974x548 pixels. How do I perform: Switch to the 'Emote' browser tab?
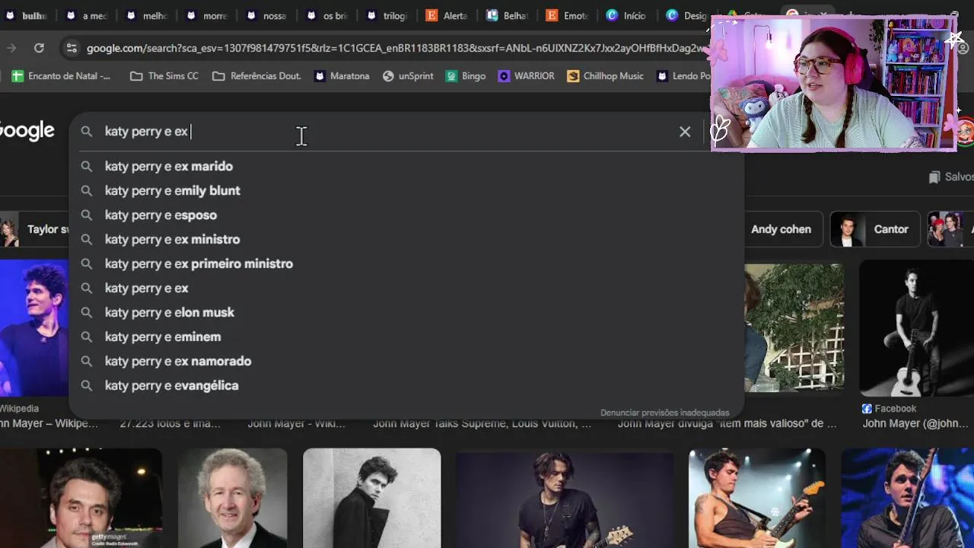(566, 15)
